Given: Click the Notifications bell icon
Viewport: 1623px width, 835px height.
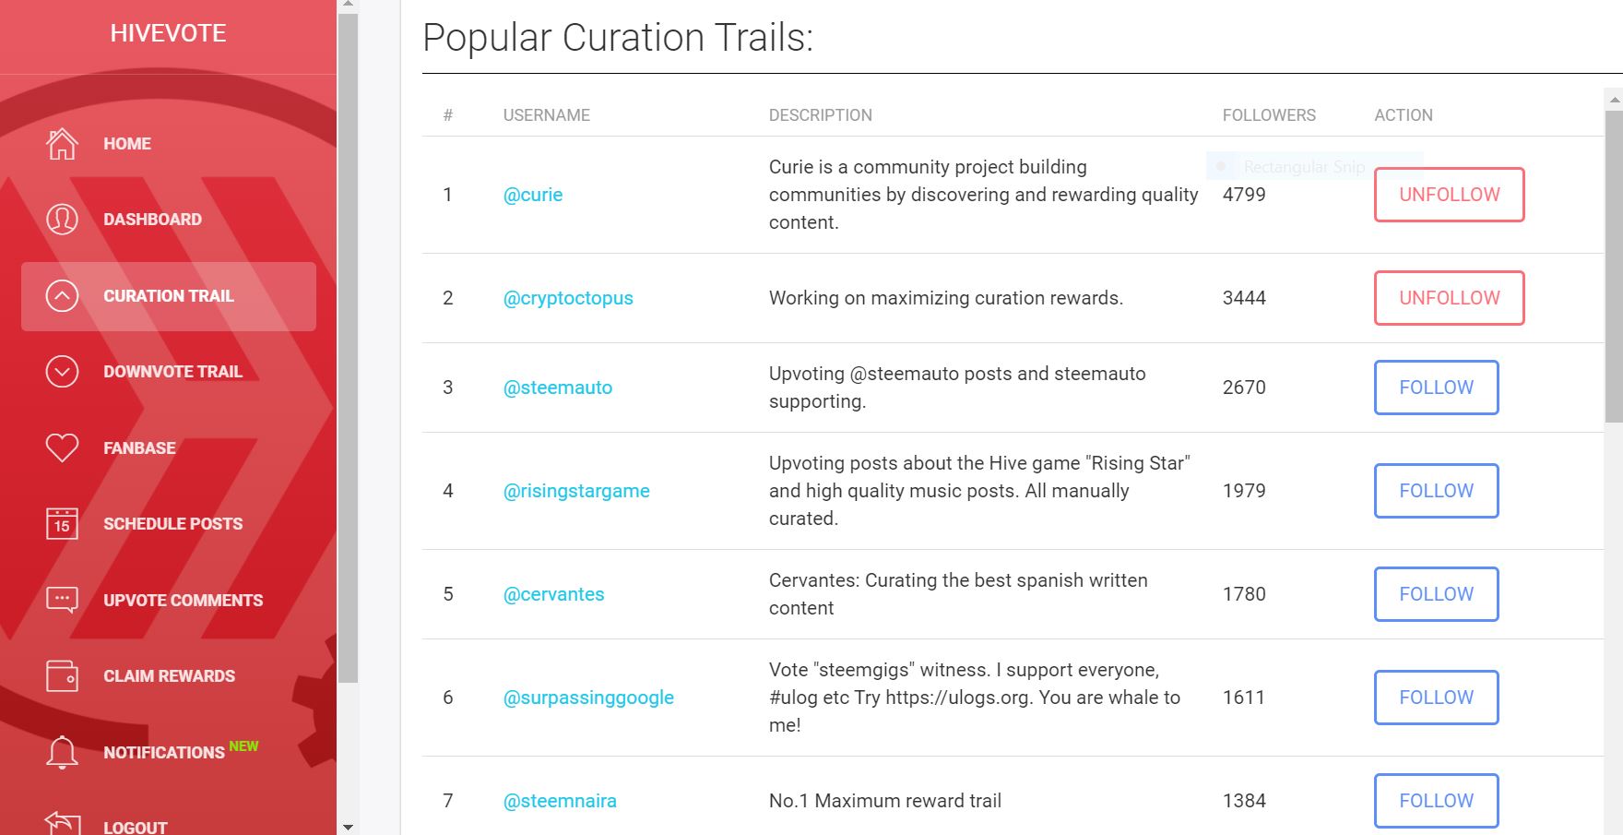Looking at the screenshot, I should [62, 752].
